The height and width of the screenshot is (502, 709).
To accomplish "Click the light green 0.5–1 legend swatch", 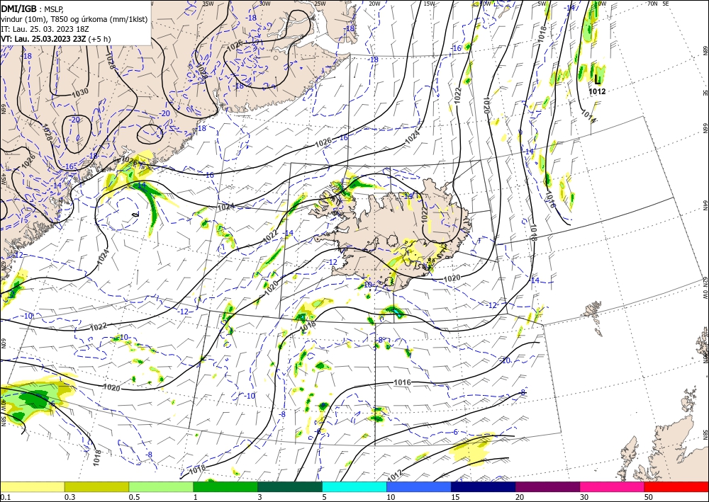I will (161, 486).
